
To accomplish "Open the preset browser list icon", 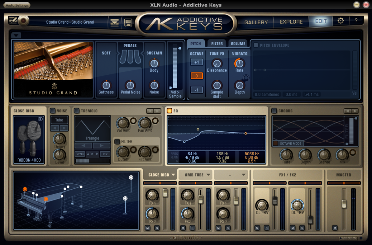I will click(x=115, y=22).
